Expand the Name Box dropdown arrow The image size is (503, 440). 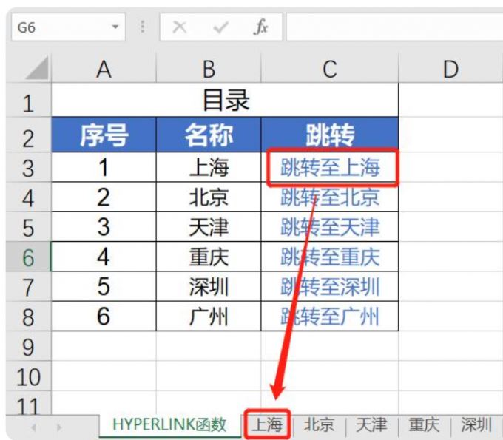[x=115, y=27]
